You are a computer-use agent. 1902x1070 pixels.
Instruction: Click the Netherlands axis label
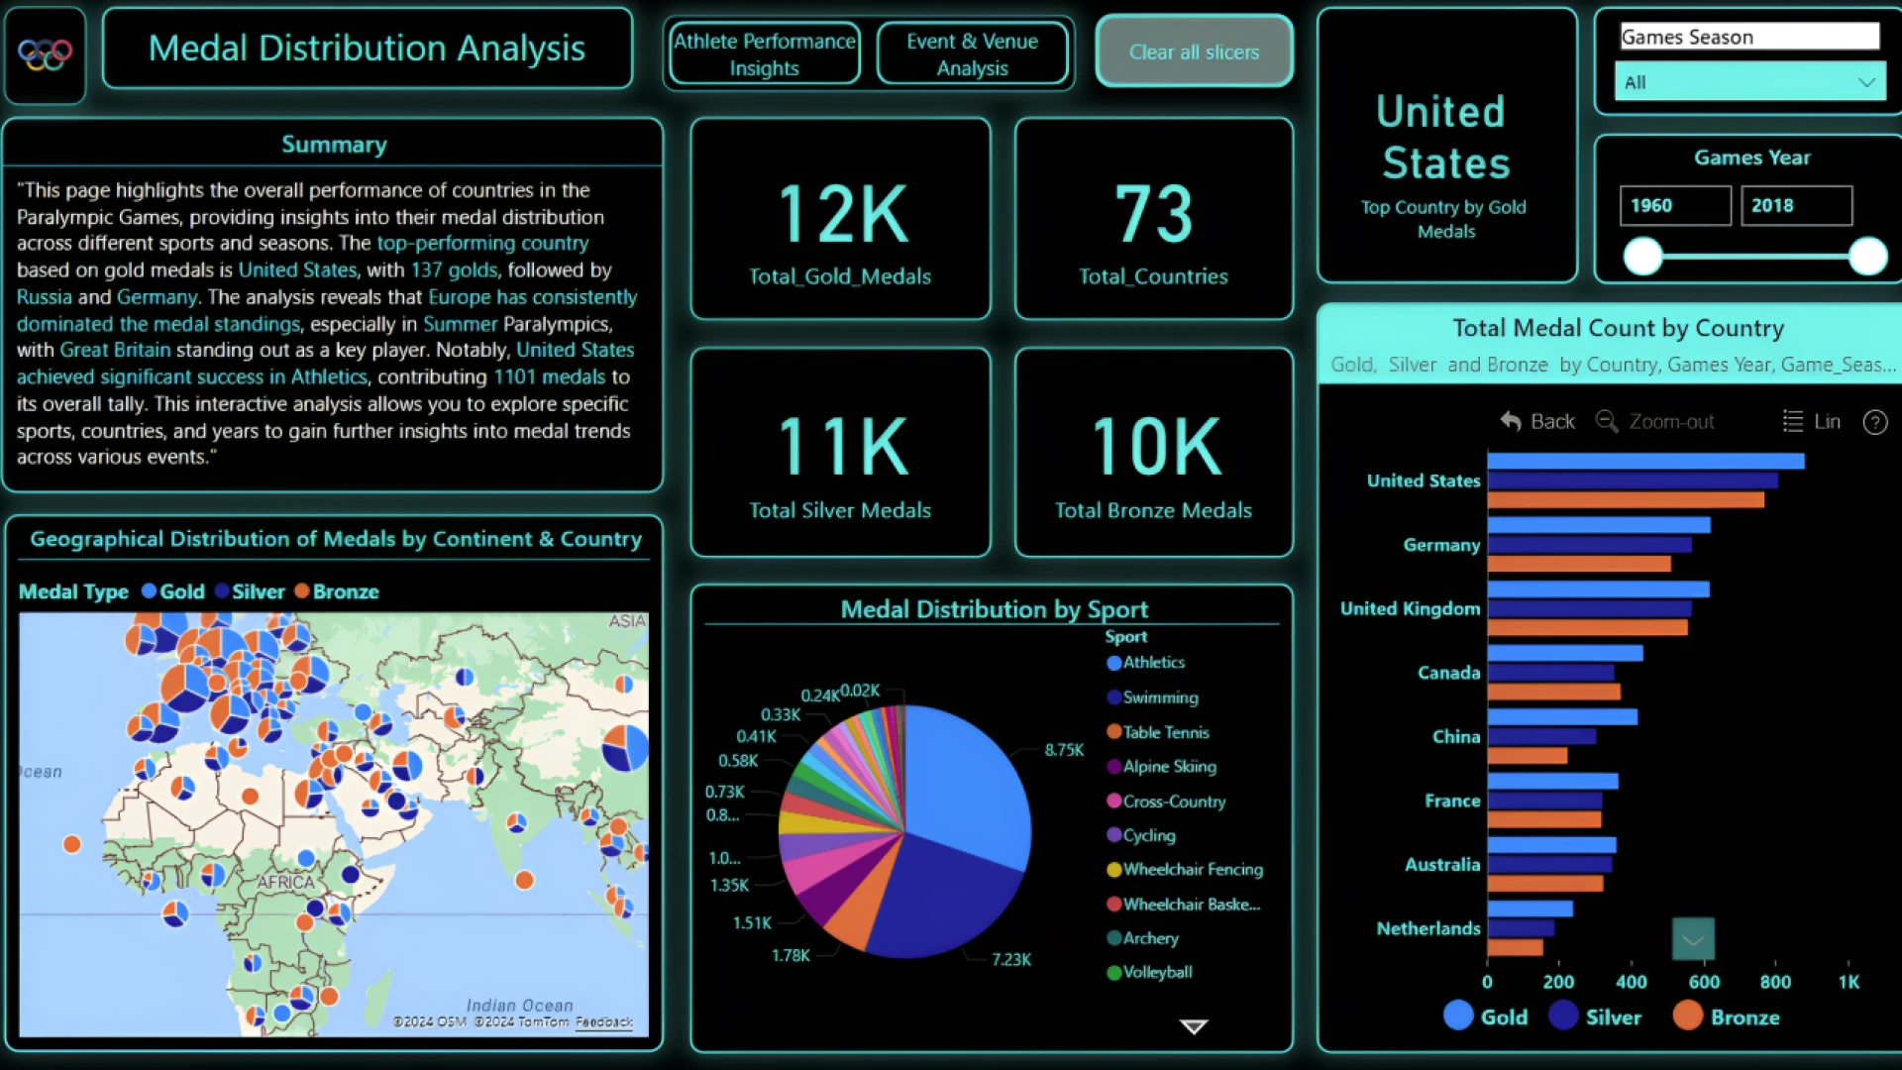tap(1427, 928)
